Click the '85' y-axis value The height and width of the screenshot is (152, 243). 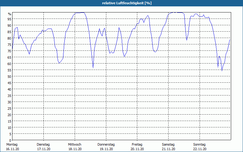(x=9, y=32)
